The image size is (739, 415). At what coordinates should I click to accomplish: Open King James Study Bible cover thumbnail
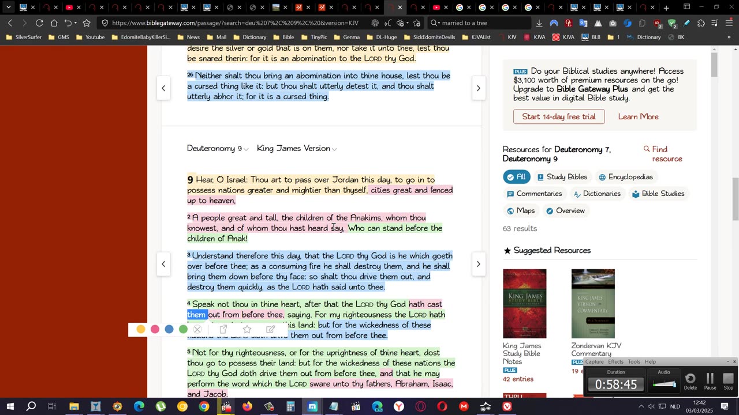click(524, 304)
